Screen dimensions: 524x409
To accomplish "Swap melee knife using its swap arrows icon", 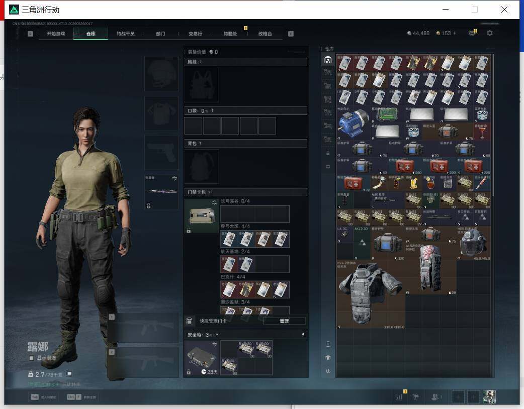I will click(x=174, y=179).
